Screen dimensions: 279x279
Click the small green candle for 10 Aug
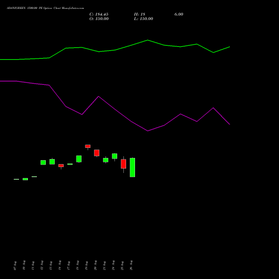point(25,179)
